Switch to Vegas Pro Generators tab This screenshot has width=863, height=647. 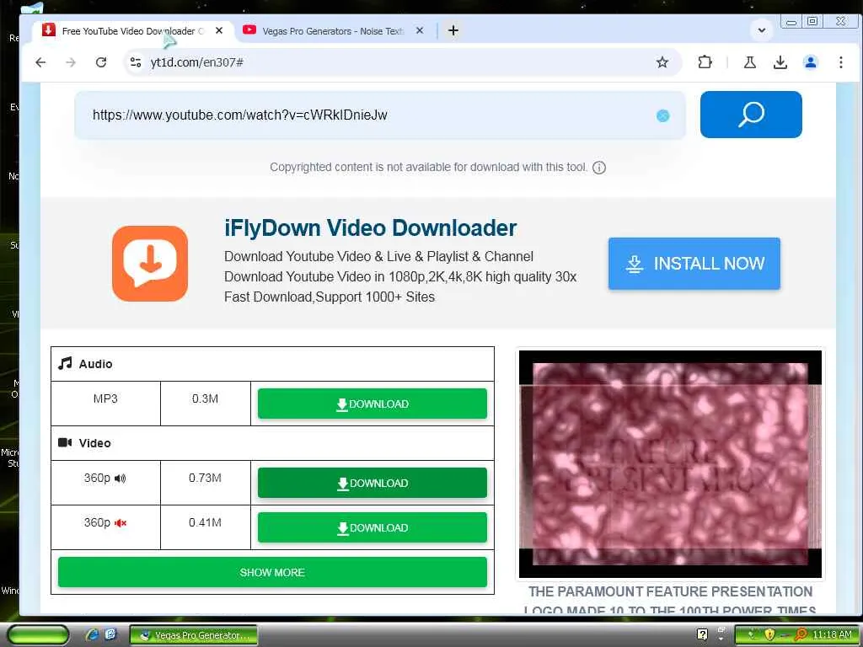334,31
